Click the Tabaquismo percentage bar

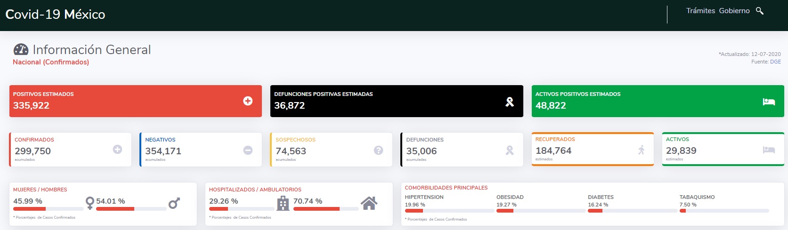pos(724,211)
